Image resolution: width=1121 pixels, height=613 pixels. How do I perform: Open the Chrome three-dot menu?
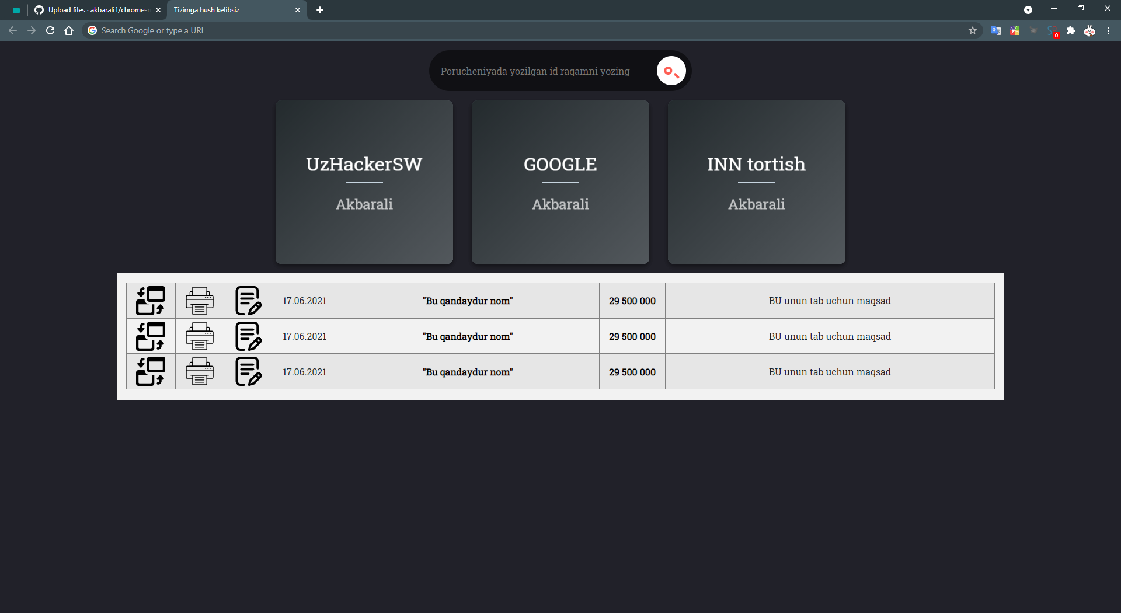pos(1108,30)
